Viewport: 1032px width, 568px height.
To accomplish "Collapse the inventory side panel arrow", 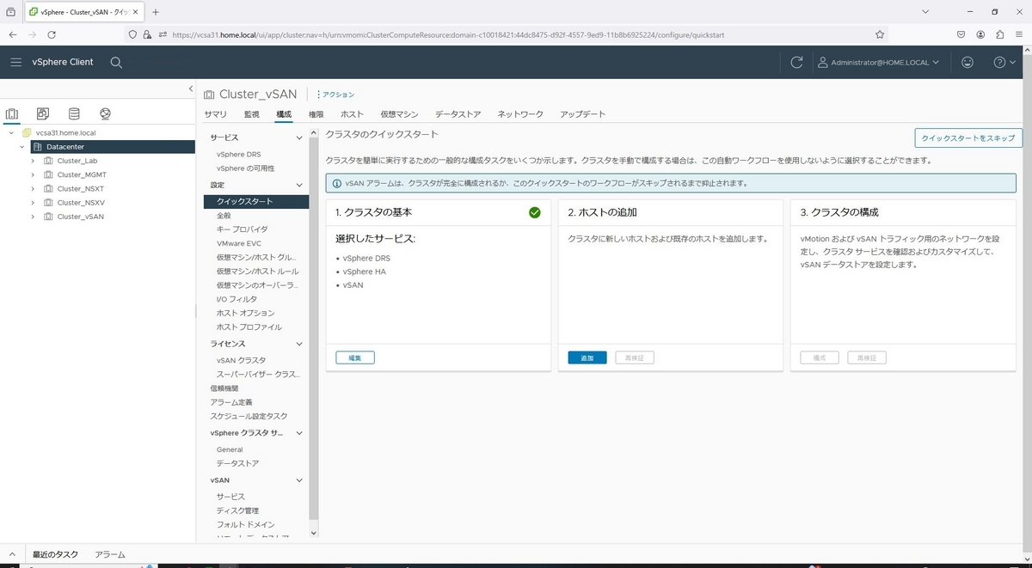I will (191, 89).
